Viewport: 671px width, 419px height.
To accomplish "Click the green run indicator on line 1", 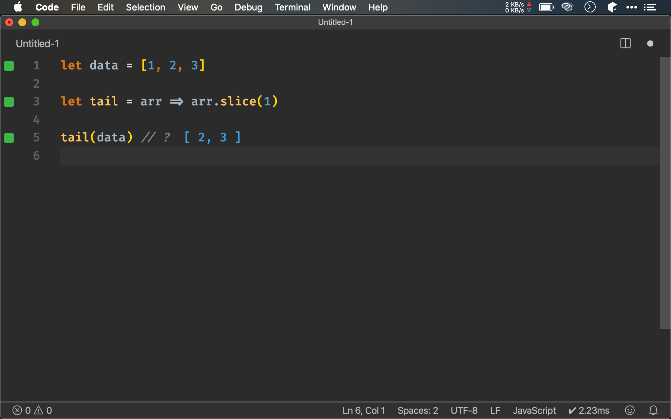I will point(9,65).
